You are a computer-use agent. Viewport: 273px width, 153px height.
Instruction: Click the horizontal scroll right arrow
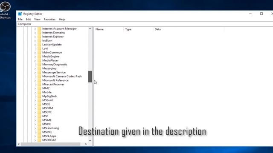click(x=86, y=144)
